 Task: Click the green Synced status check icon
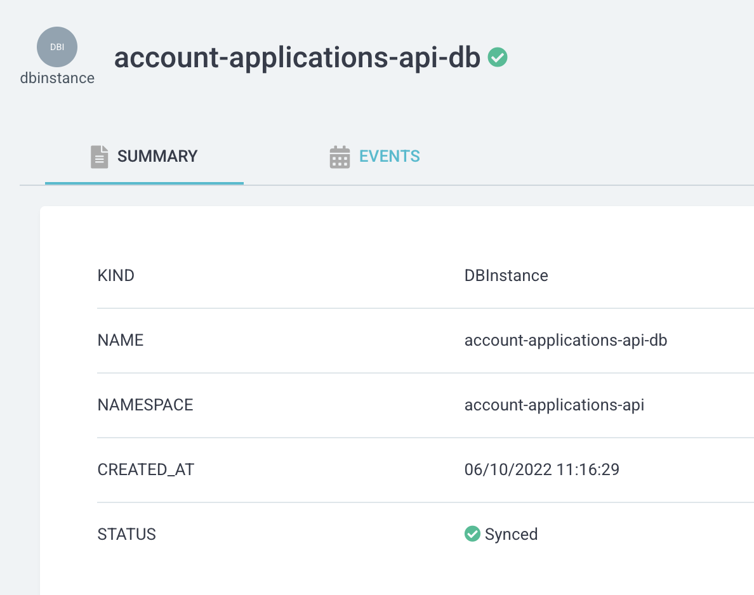[472, 534]
